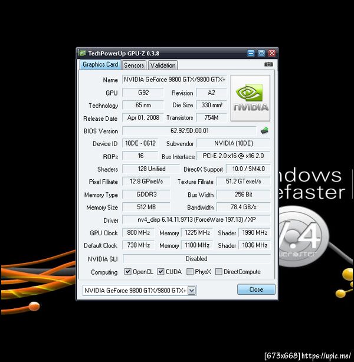Take a screenshot with the camera icon
This screenshot has height=362, width=354.
(x=268, y=64)
